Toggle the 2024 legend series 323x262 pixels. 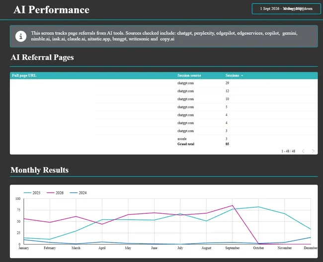point(78,193)
